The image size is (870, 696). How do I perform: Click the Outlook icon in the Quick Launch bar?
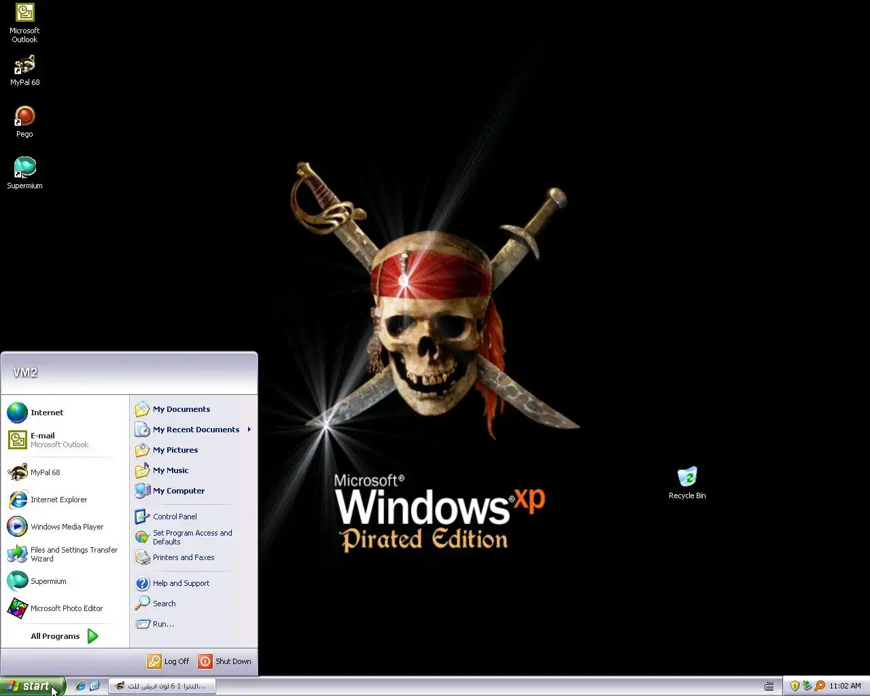[95, 686]
